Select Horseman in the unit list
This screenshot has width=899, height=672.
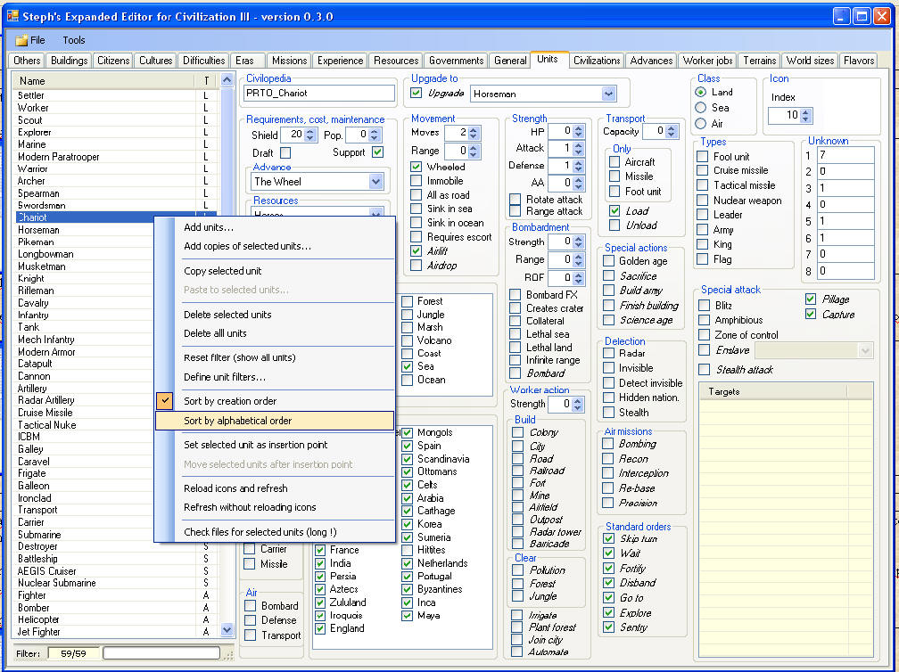pyautogui.click(x=38, y=230)
